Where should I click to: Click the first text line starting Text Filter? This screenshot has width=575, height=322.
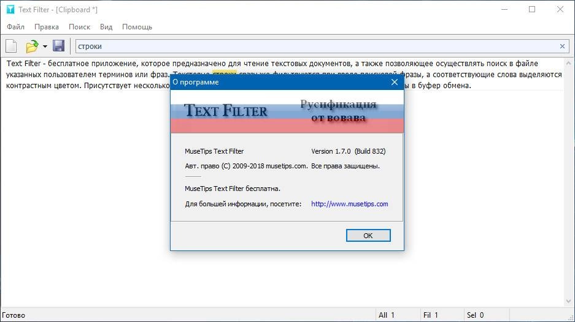[x=272, y=63]
